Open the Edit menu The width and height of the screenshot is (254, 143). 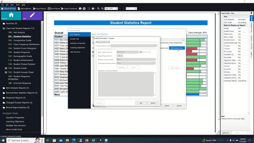[7, 5]
